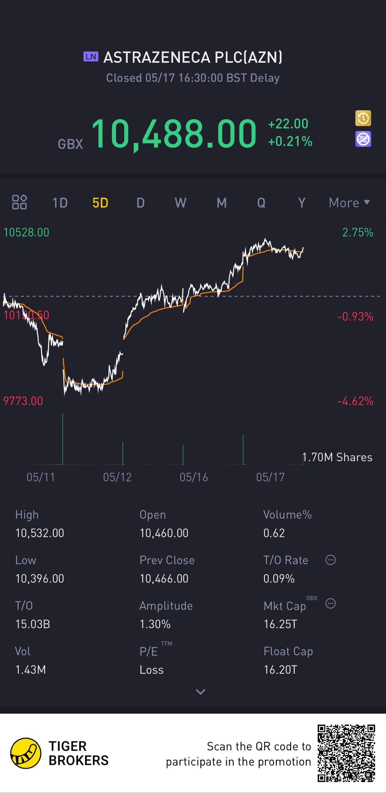Screen dimensions: 386x793
Task: Tap the info icon beside T/O Rate
Action: coord(330,560)
